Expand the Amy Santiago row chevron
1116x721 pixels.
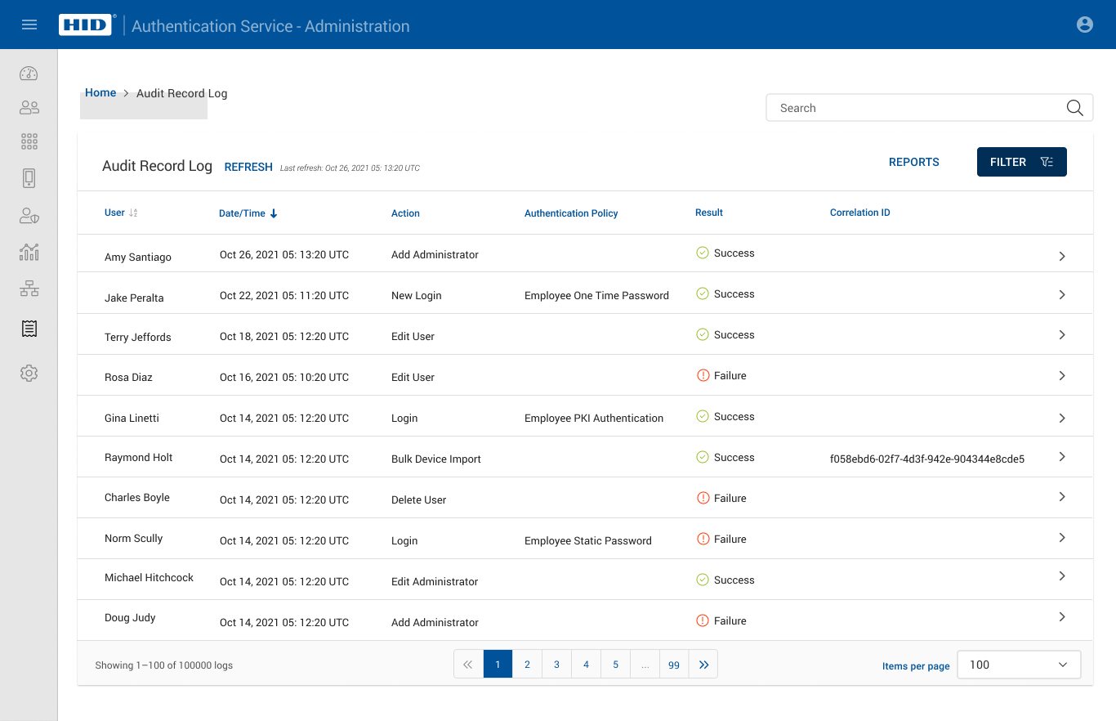coord(1062,256)
